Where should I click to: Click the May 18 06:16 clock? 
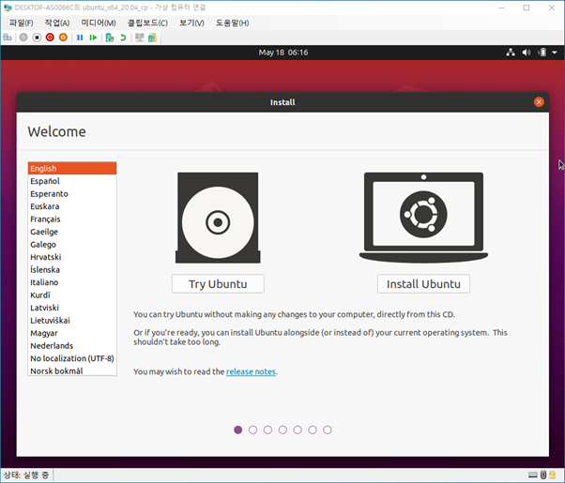tap(283, 53)
